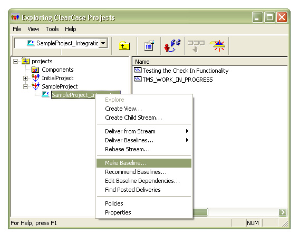Choose Edit Baseline Dependencies... entry
The image size is (299, 234).
pos(144,181)
